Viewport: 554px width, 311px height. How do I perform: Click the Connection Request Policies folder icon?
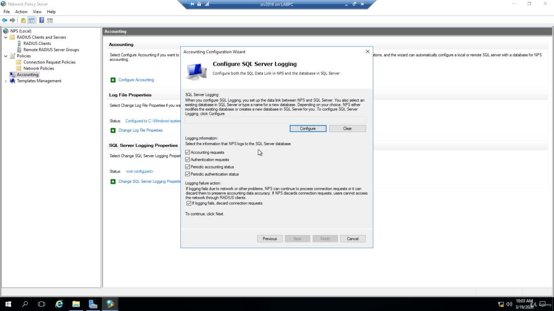[19, 62]
